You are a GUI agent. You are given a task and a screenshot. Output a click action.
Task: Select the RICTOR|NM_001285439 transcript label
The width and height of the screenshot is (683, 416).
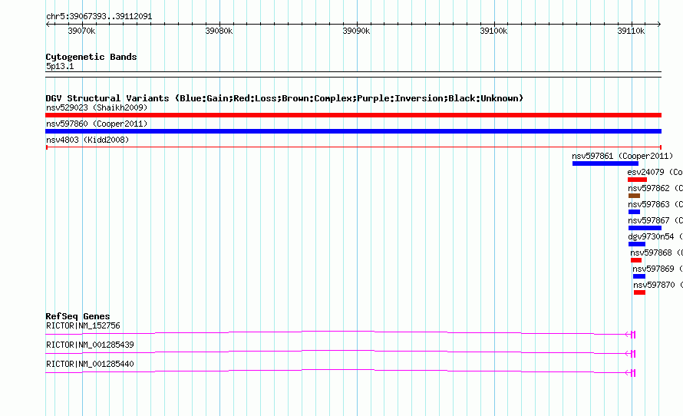point(90,345)
